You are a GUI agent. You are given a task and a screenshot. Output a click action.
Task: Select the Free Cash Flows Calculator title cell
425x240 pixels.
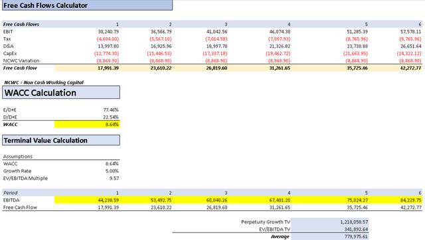coord(87,5)
